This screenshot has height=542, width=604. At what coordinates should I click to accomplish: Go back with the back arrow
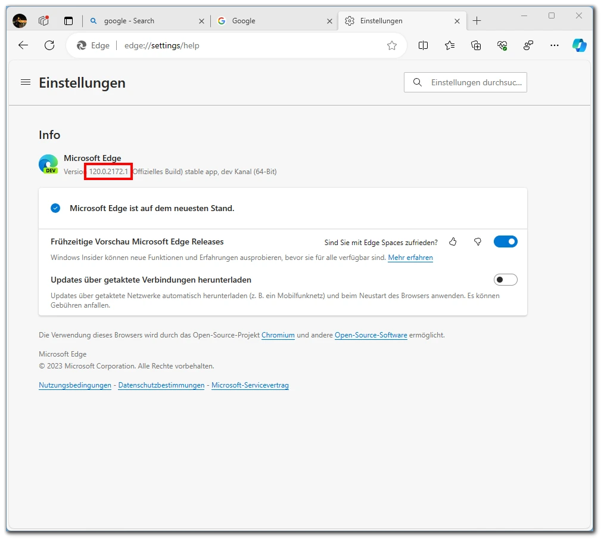(x=23, y=45)
